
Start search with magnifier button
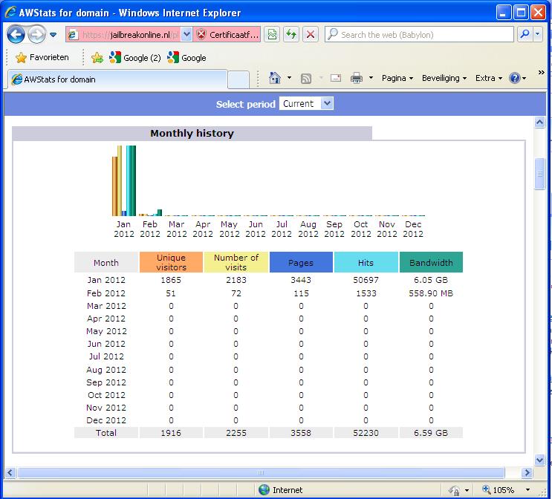pos(525,34)
